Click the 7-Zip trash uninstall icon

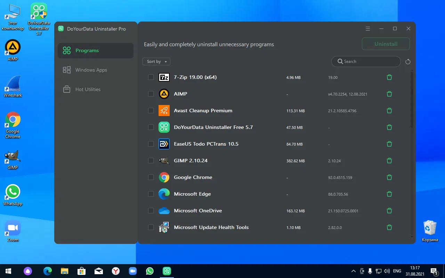pyautogui.click(x=389, y=77)
